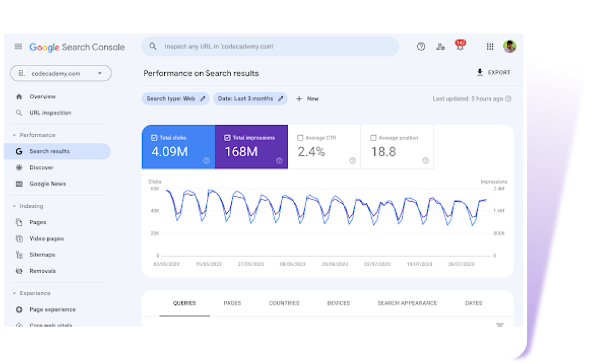Collapse the Indexing section

pyautogui.click(x=14, y=206)
